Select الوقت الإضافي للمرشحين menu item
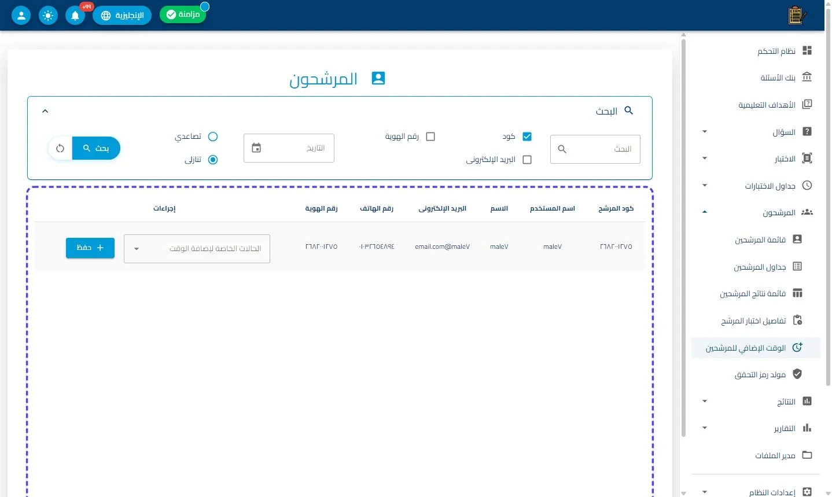 coord(756,348)
